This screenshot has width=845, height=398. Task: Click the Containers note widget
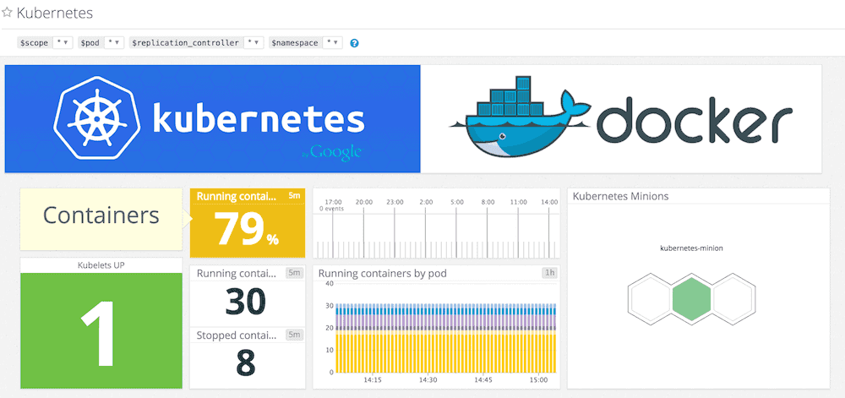101,215
